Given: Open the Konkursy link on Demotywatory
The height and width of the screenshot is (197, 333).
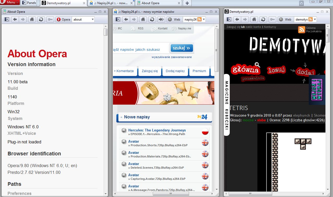Looking at the screenshot, I should coord(270,27).
